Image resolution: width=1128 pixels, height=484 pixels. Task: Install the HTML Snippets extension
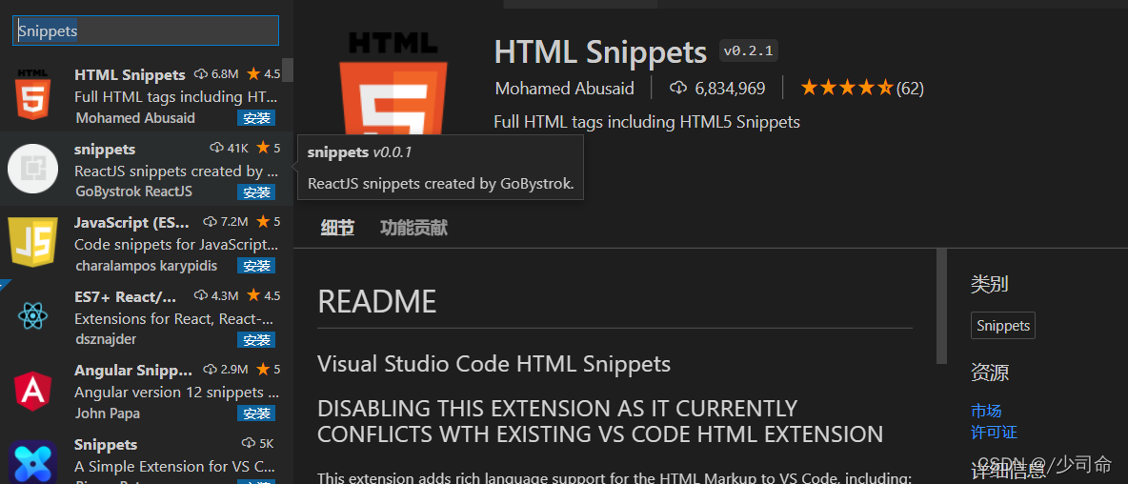click(x=256, y=118)
